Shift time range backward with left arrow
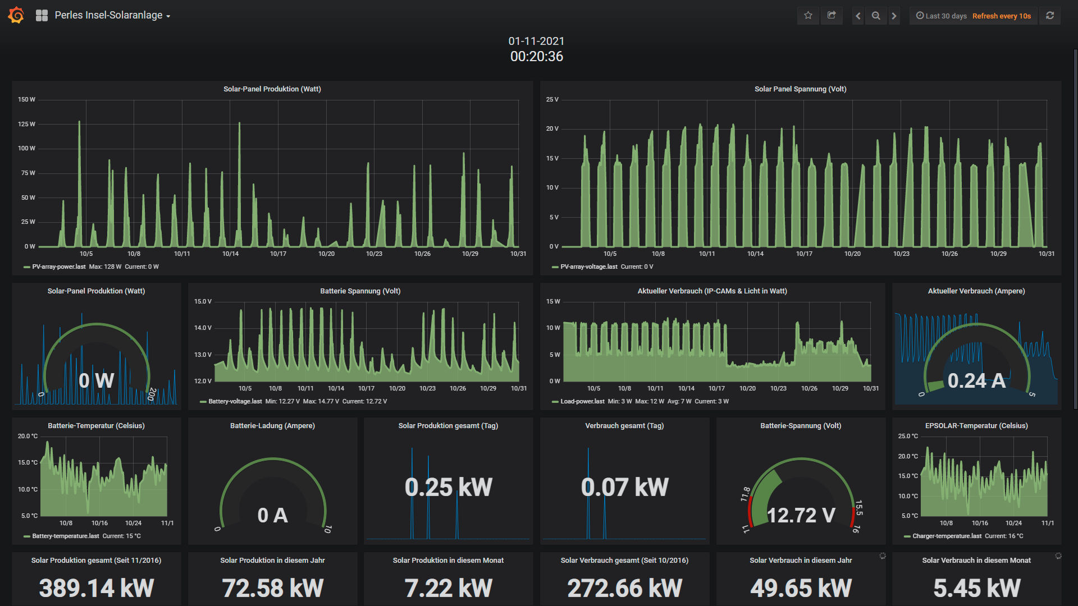The height and width of the screenshot is (606, 1078). coord(858,16)
